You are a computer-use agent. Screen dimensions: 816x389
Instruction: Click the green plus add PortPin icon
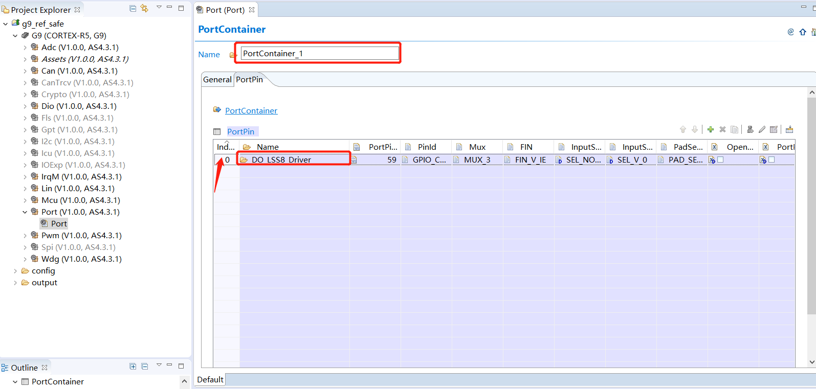coord(711,129)
